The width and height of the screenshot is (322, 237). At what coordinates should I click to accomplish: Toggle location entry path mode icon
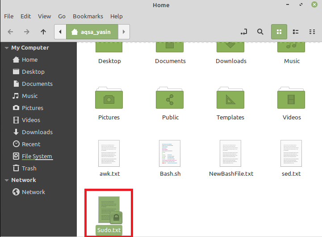(244, 32)
